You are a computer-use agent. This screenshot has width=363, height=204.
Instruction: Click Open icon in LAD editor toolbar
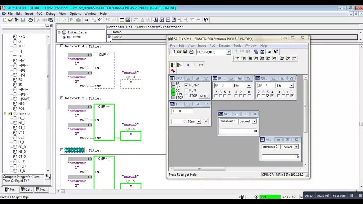tap(10, 20)
